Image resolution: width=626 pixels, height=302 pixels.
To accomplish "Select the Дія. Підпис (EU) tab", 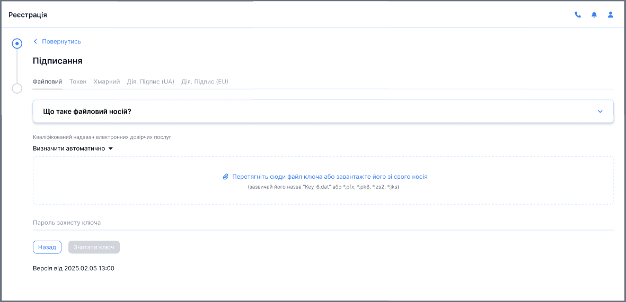I will pyautogui.click(x=205, y=82).
